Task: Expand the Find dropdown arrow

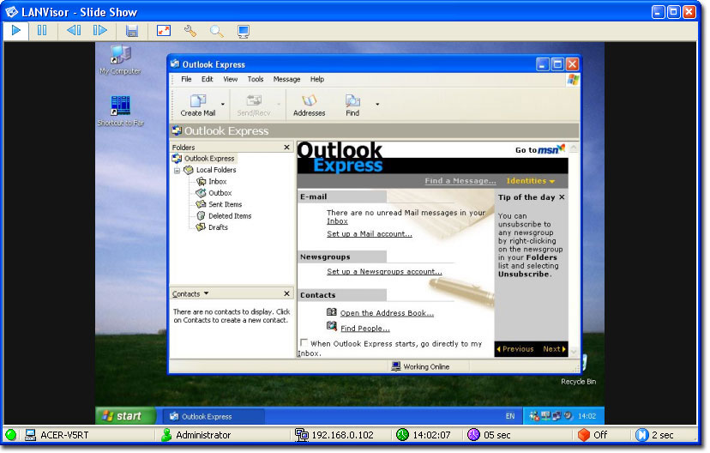Action: click(x=377, y=104)
